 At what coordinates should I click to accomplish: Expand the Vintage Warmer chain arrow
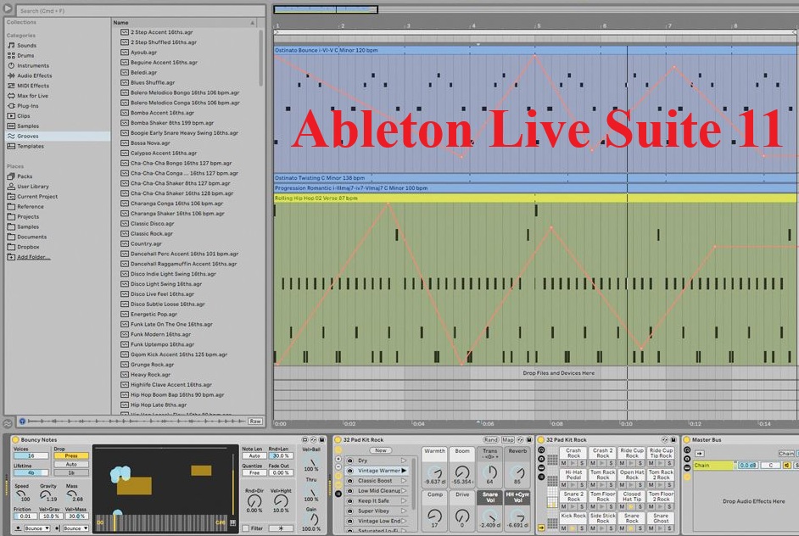coord(404,471)
